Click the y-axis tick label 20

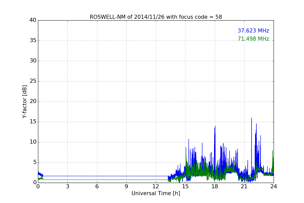point(33,101)
